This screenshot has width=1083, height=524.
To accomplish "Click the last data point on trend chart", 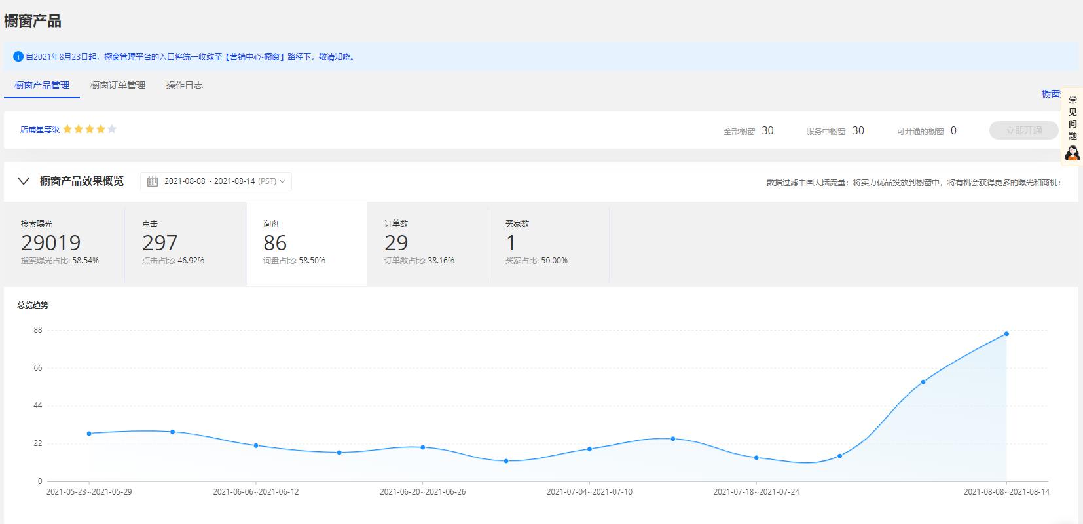I will pos(1006,334).
